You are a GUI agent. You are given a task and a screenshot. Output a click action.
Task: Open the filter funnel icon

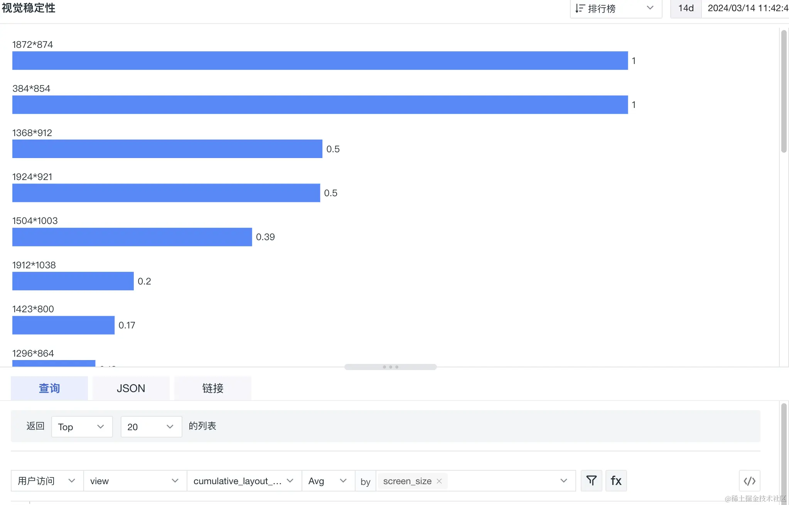[591, 480]
